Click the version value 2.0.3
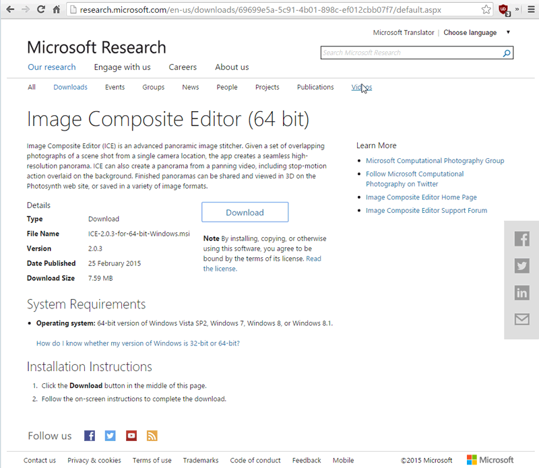 [x=95, y=248]
